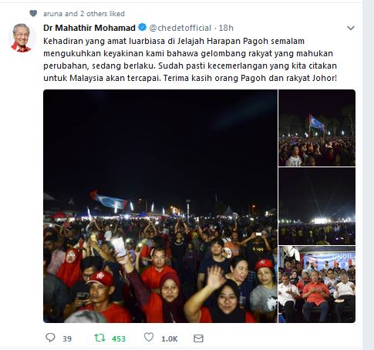Click the grey heart beside 'aruna and 2 others liked'
The height and width of the screenshot is (350, 374).
click(33, 13)
